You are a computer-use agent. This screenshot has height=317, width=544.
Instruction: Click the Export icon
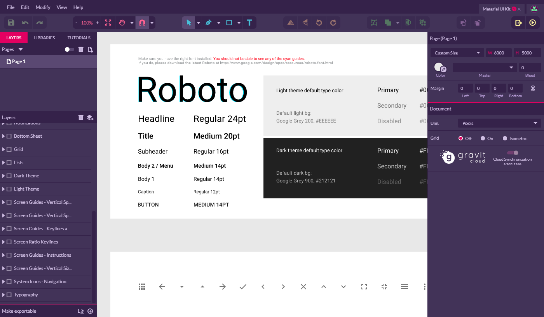pos(518,23)
